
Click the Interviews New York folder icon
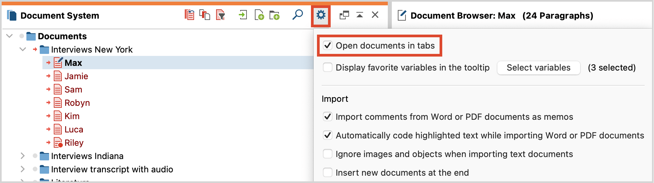(44, 50)
